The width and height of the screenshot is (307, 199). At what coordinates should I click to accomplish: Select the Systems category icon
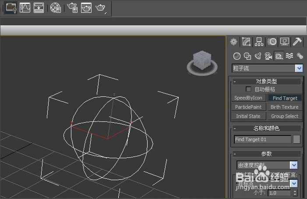point(300,56)
